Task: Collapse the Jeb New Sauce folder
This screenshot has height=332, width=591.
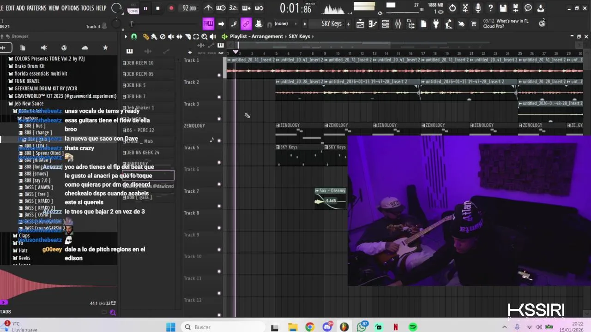Action: 29,103
